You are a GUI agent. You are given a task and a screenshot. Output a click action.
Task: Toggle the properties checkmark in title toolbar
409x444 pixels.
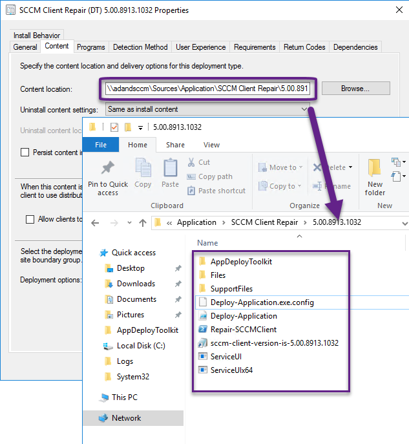point(114,127)
